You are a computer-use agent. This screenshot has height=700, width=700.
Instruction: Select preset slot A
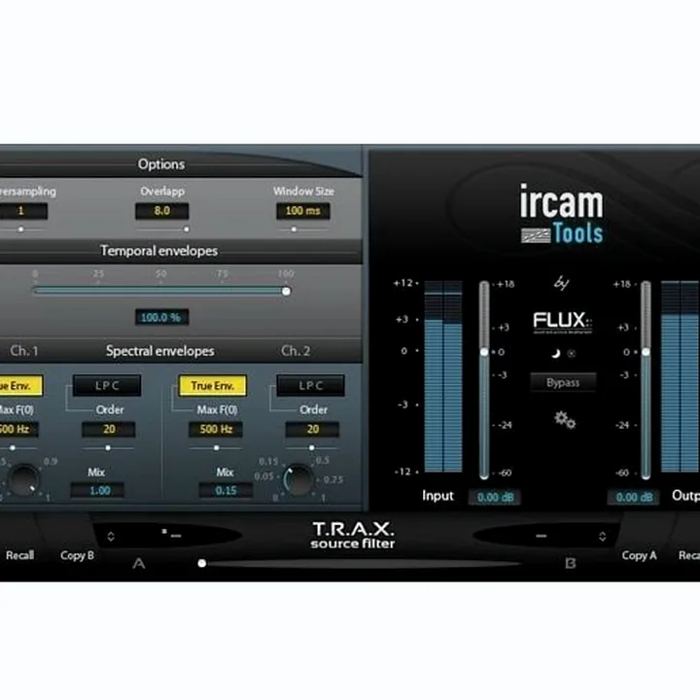[x=139, y=563]
